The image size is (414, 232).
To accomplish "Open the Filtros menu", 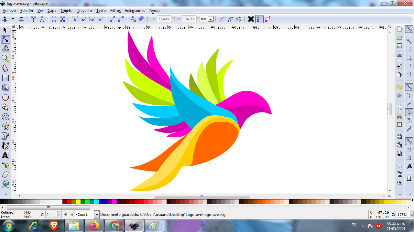I will click(x=115, y=11).
